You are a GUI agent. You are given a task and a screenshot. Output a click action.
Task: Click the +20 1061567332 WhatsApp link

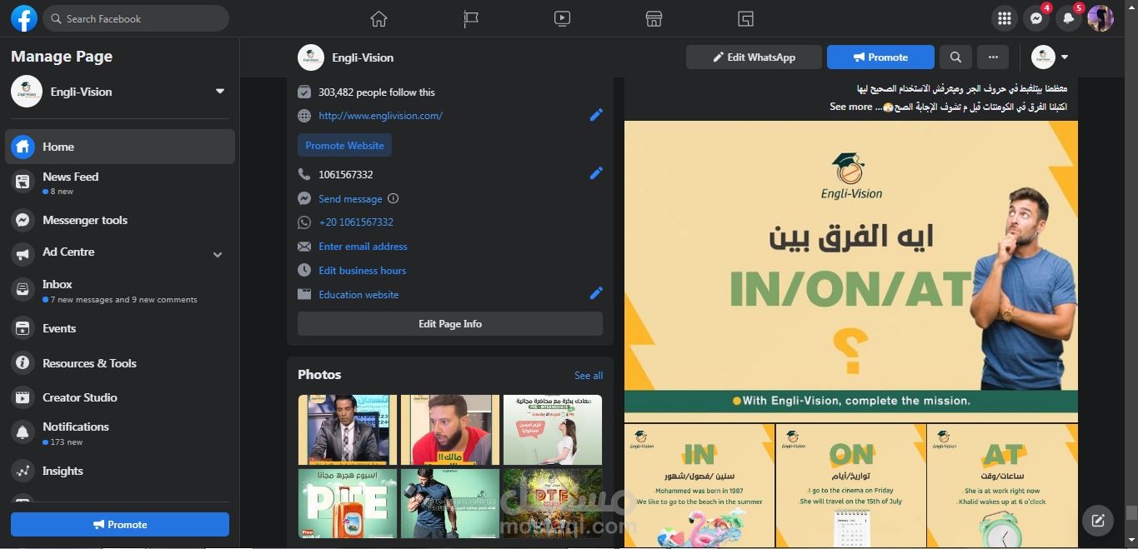click(x=356, y=222)
